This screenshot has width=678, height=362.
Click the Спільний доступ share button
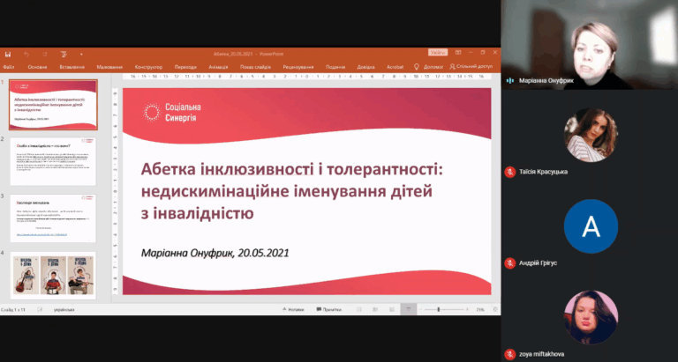click(x=469, y=67)
